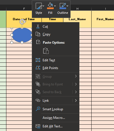The height and width of the screenshot is (131, 114).
Task: Click the Copy pages icon
Action: pos(38,34)
